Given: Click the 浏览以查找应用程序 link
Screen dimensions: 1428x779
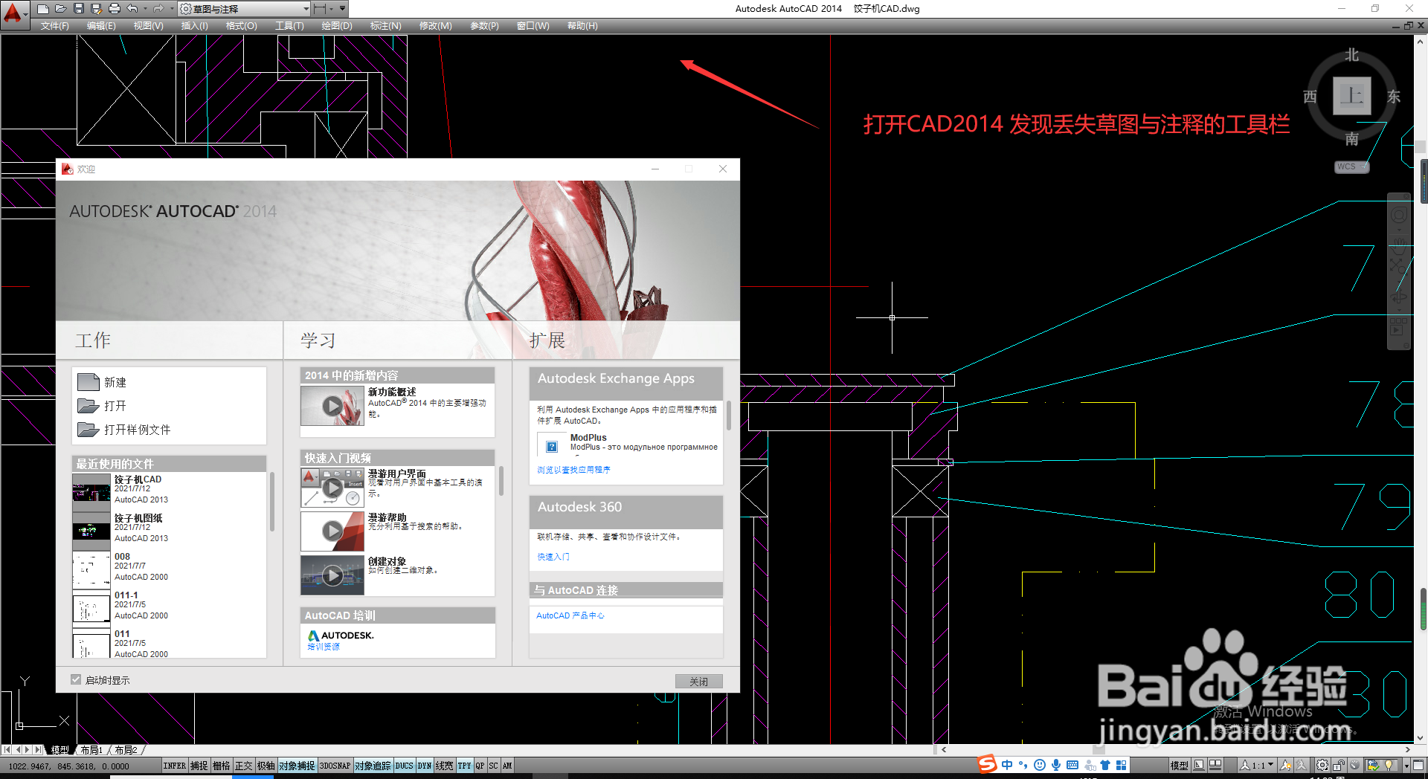Looking at the screenshot, I should pos(573,470).
